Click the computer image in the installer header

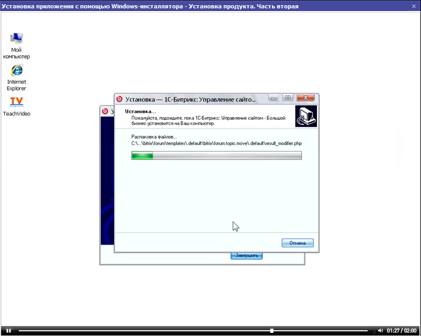(x=306, y=116)
